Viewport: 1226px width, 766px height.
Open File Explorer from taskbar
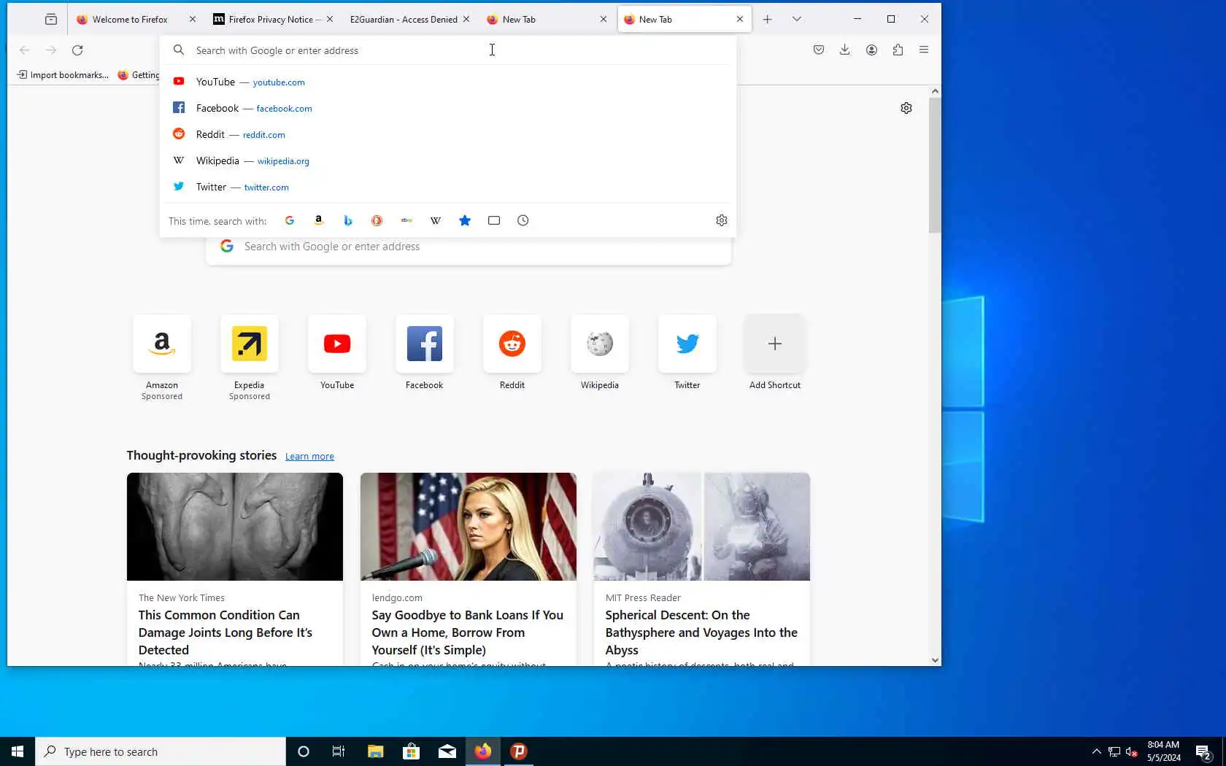375,751
